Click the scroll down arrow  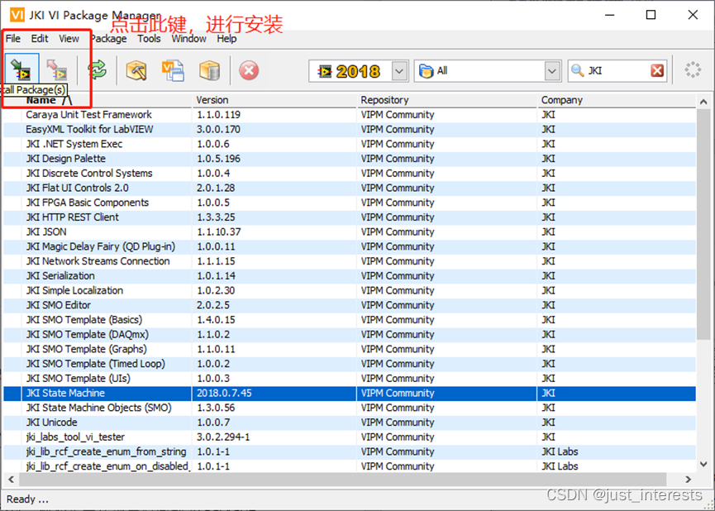click(703, 464)
